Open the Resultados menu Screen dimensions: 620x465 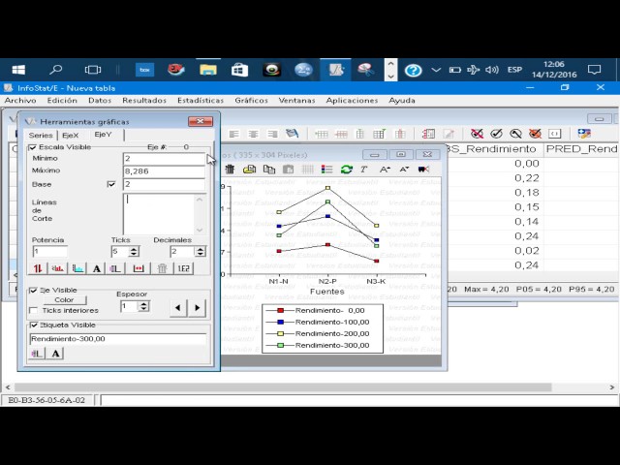tap(144, 101)
